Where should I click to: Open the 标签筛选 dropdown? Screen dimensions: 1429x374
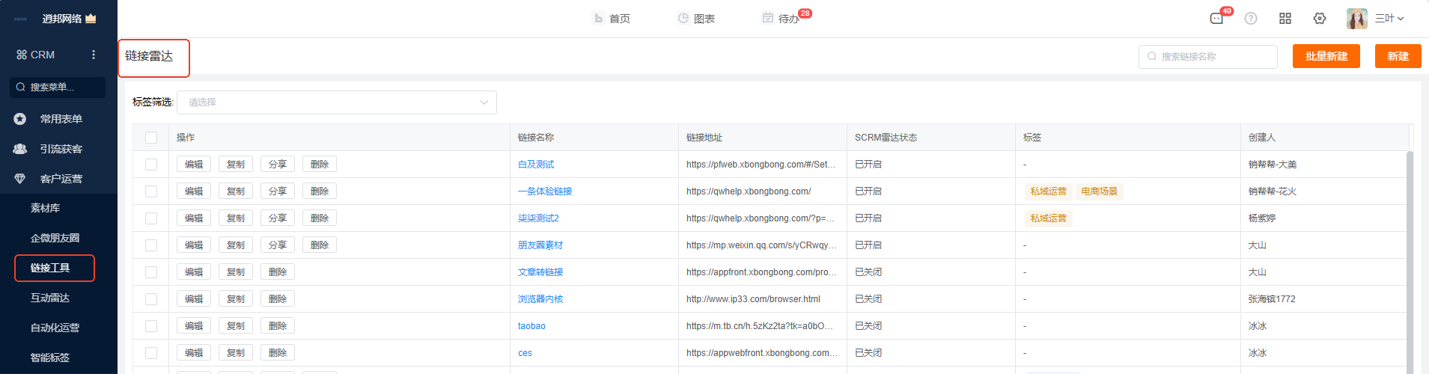tap(337, 102)
